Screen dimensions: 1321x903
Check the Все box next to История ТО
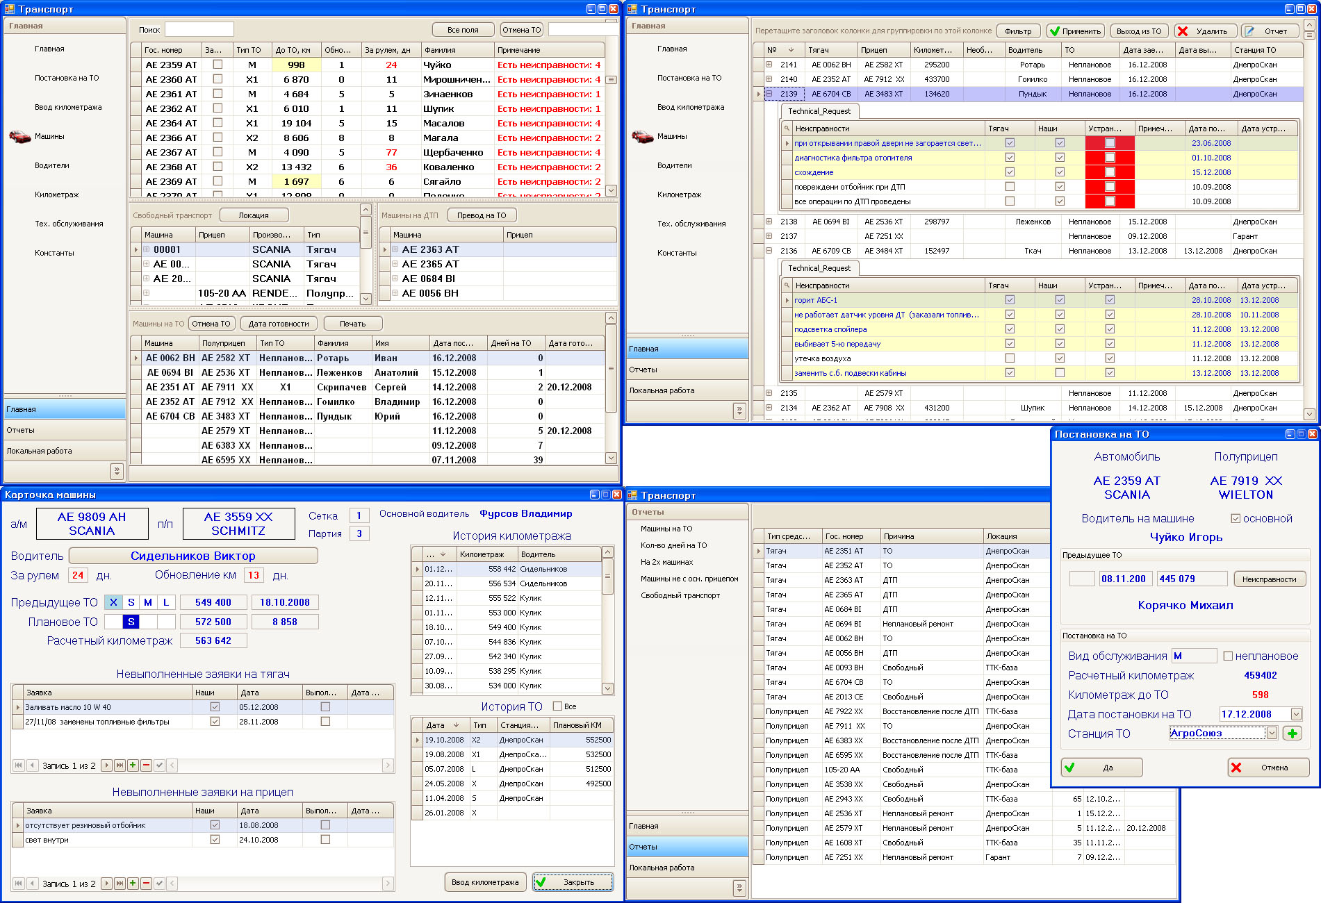click(x=557, y=706)
